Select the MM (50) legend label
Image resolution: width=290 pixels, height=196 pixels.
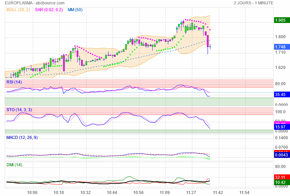point(75,10)
